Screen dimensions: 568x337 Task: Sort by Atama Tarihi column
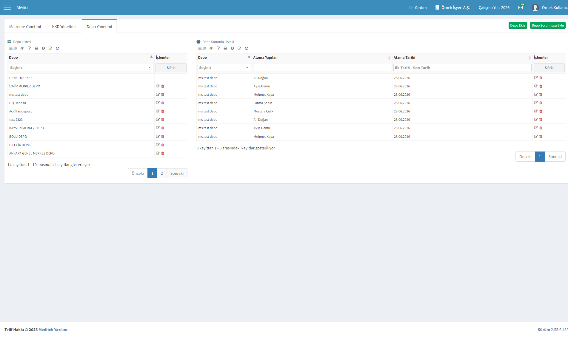click(462, 58)
